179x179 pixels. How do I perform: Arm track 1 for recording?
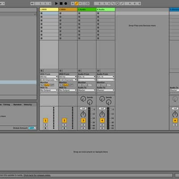coord(45,128)
